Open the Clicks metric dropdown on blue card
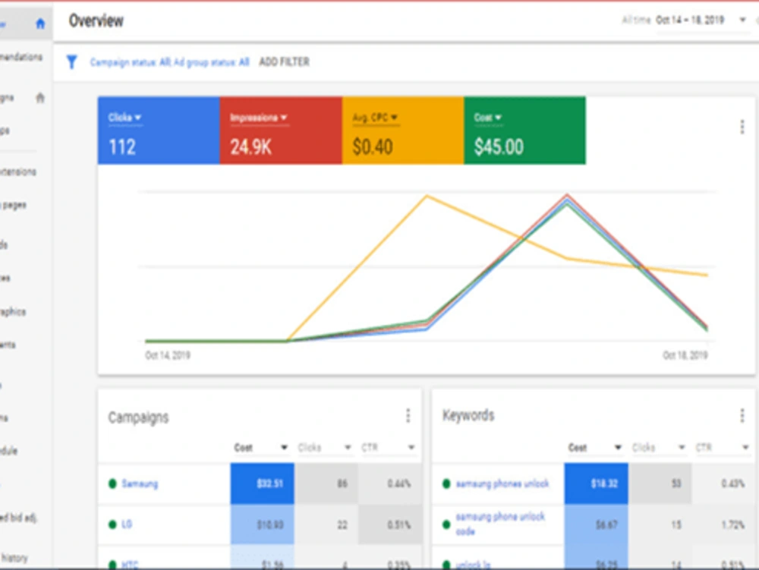 (125, 118)
